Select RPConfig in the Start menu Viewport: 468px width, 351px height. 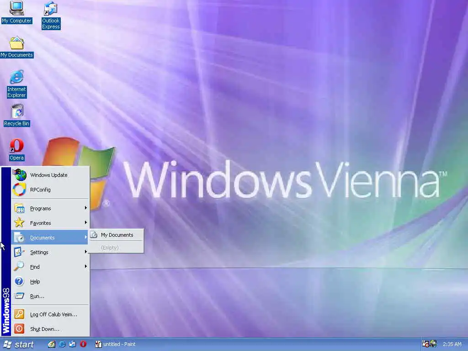click(50, 190)
